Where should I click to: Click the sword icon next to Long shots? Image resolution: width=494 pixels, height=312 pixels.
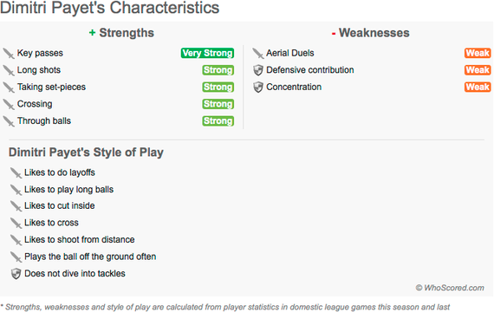pos(9,70)
